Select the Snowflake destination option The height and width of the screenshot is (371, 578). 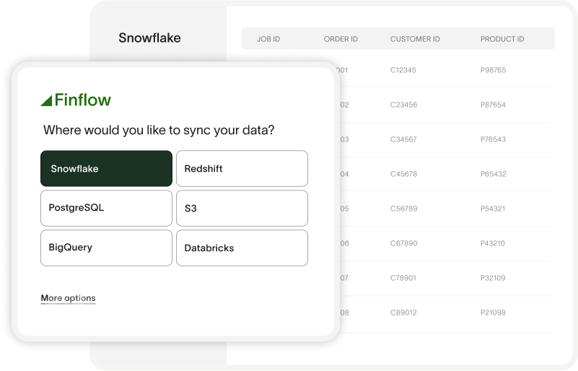[106, 168]
